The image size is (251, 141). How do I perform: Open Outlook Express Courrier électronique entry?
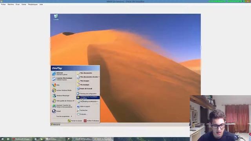point(64,79)
